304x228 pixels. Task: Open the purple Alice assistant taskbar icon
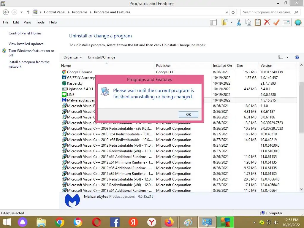coord(23,222)
